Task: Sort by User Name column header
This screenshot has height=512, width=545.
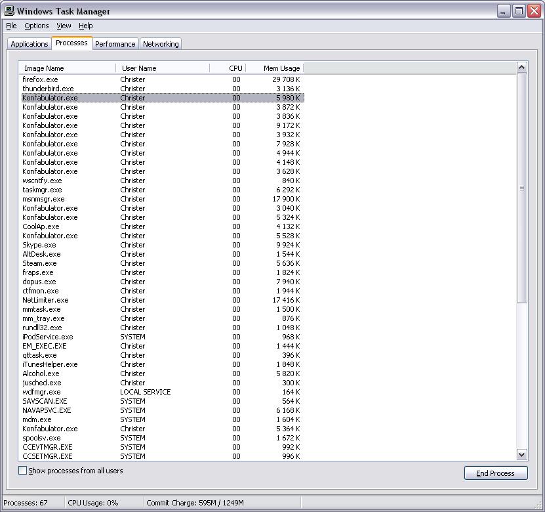Action: 163,68
